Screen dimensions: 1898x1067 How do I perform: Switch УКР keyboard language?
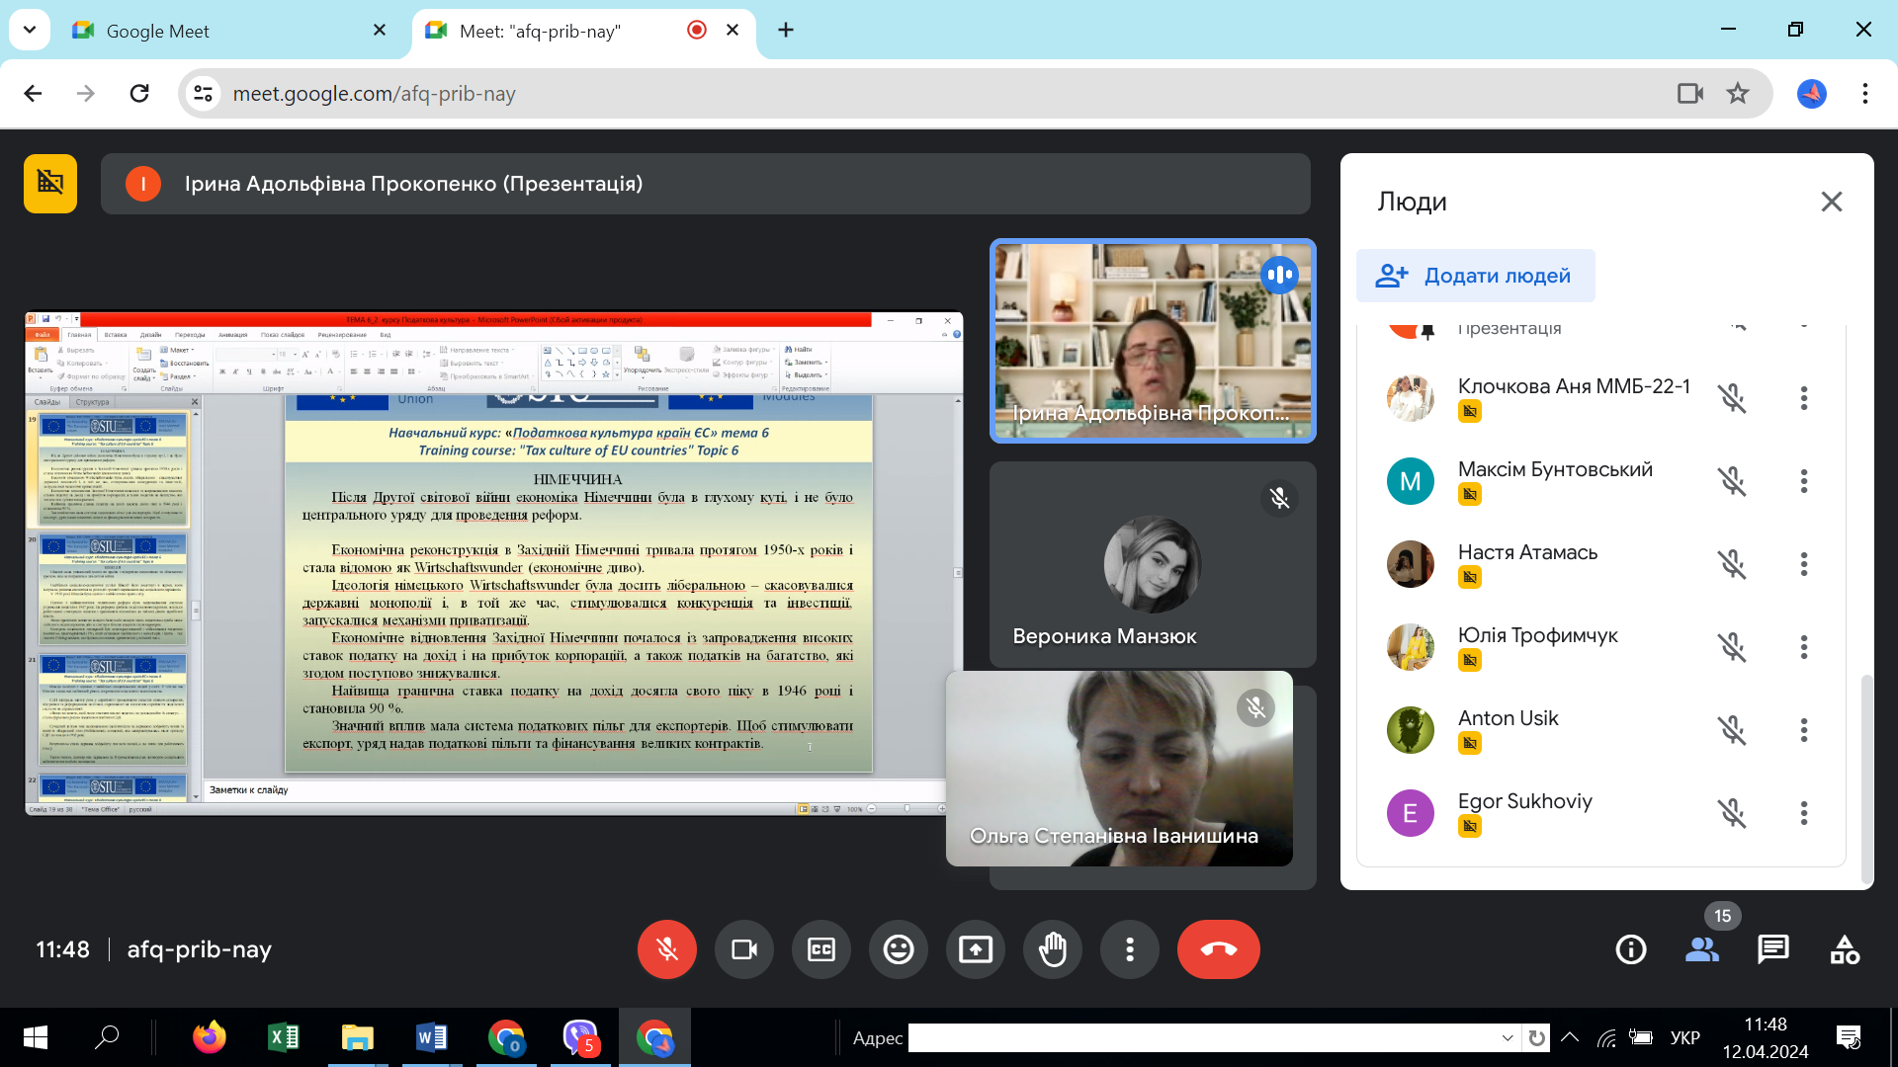(x=1685, y=1037)
